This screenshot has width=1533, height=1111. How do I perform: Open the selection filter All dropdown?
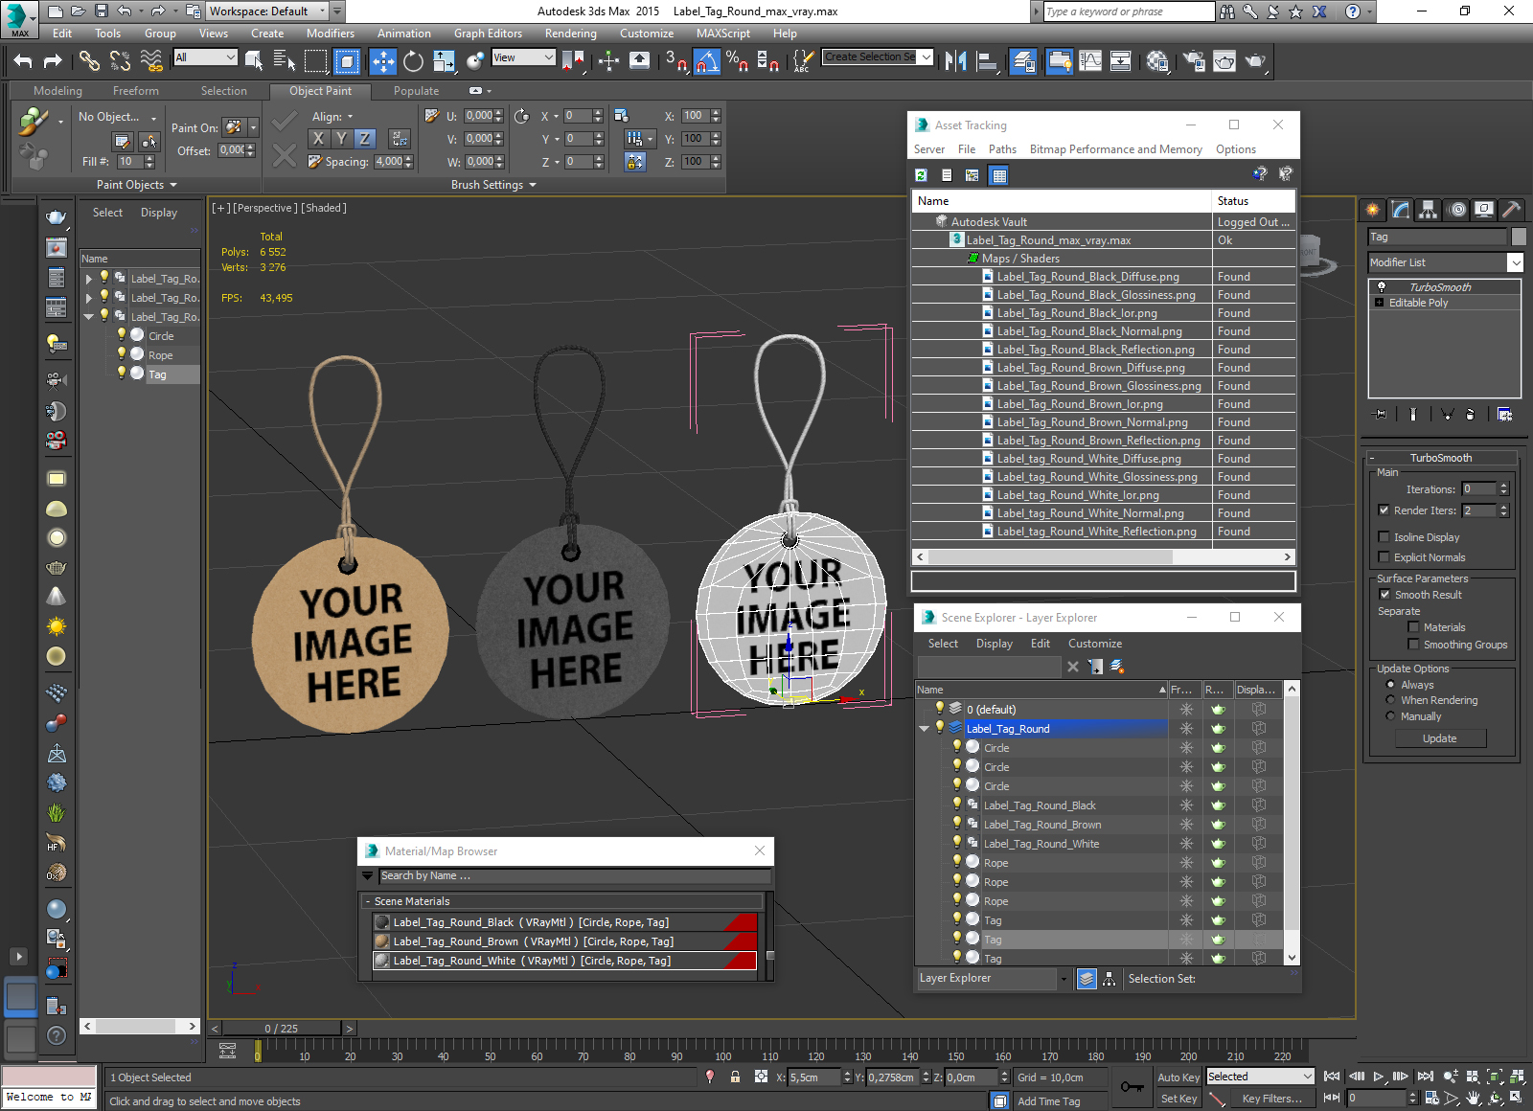coord(205,57)
